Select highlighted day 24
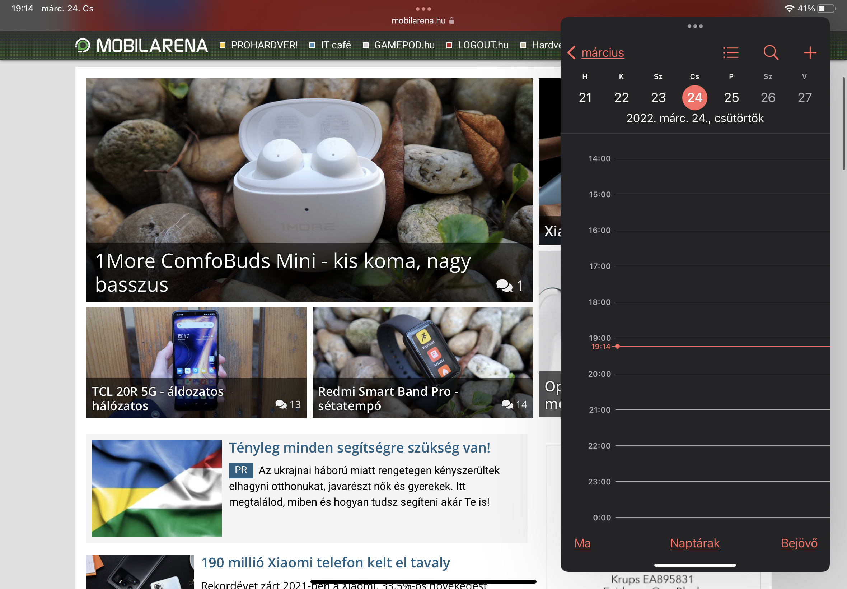 pyautogui.click(x=694, y=97)
